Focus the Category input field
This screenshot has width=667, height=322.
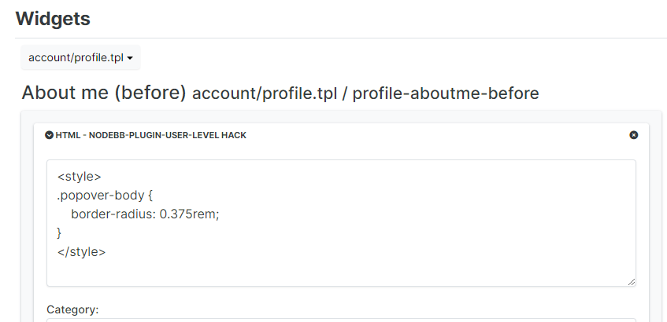pyautogui.click(x=341, y=320)
